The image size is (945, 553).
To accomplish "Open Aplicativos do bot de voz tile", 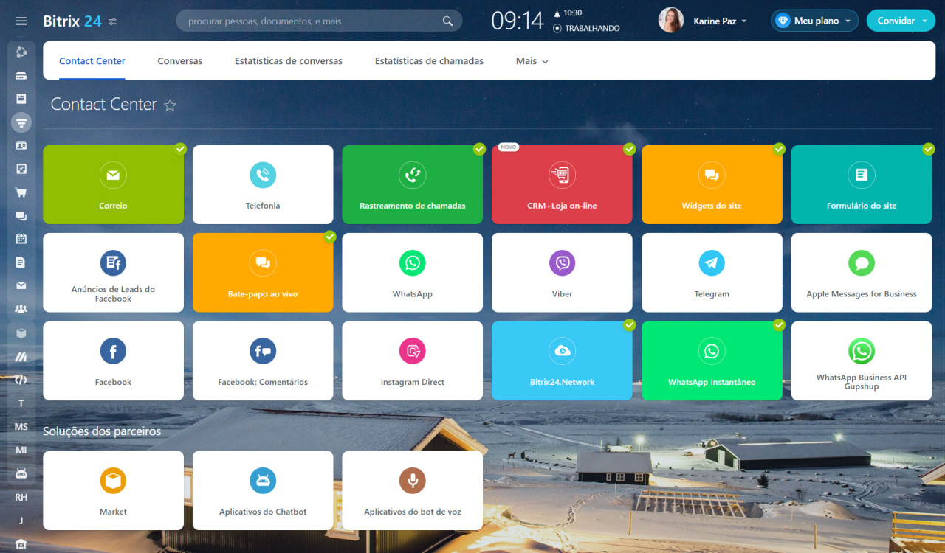I will click(413, 490).
